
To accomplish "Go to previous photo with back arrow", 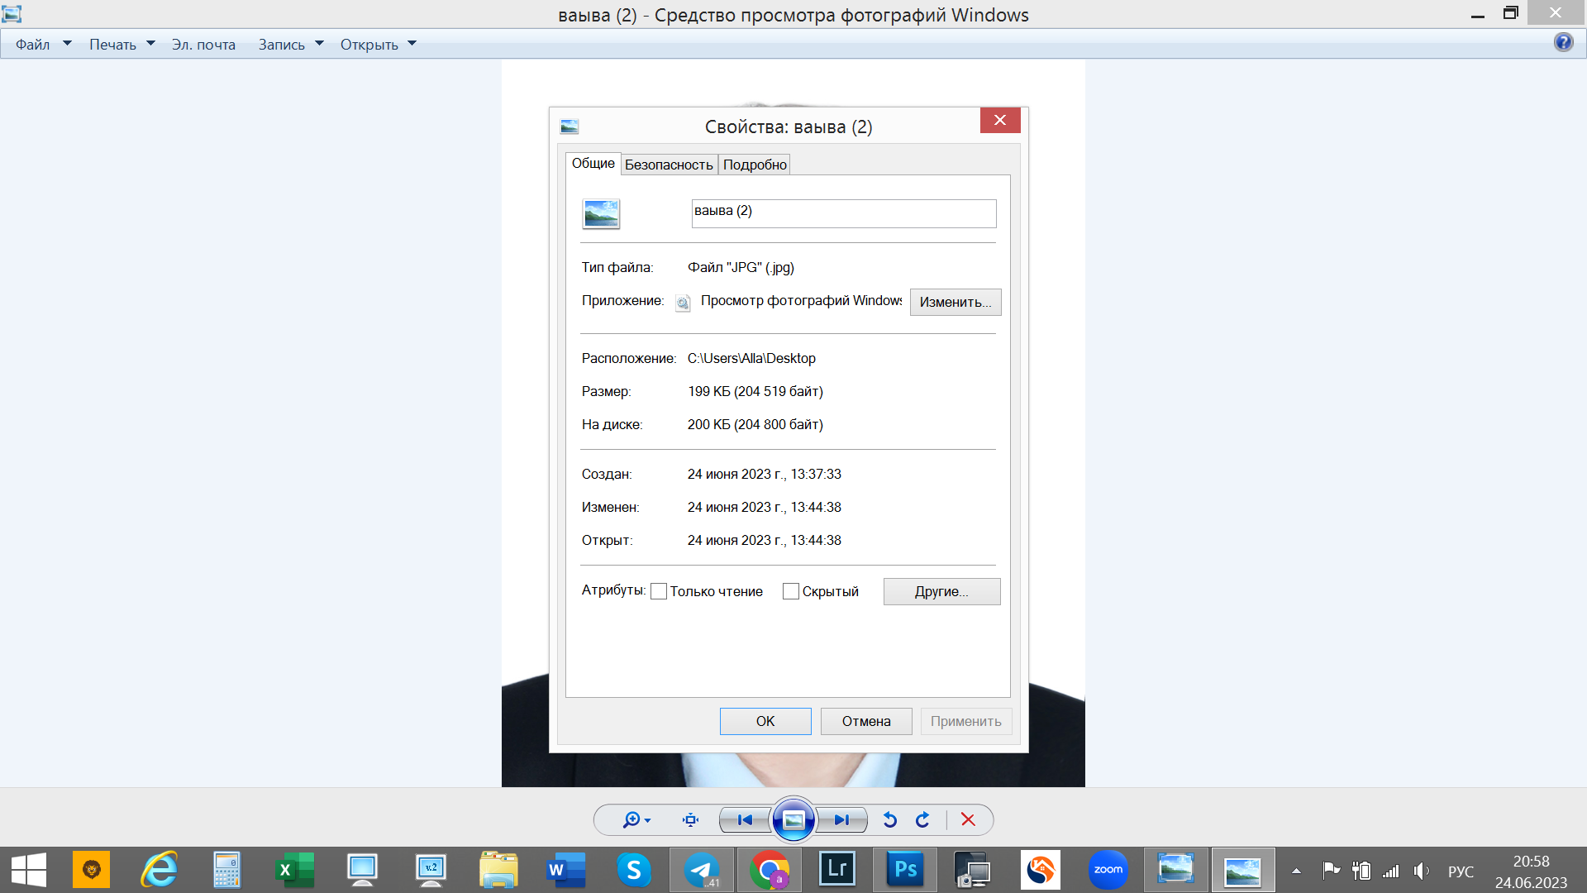I will (745, 819).
